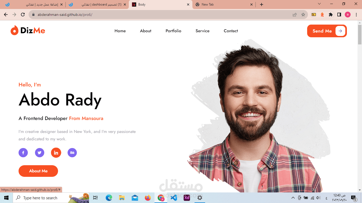Click the page vertical scrollbar thumb

(360, 35)
